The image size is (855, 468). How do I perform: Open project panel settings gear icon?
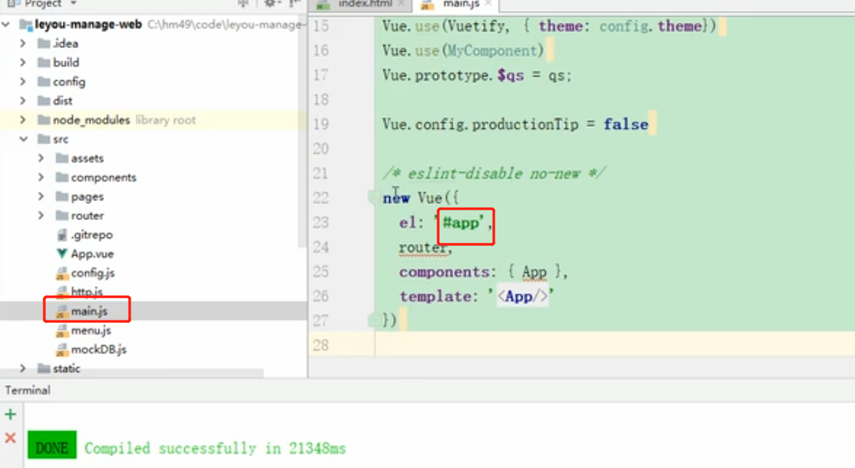click(270, 3)
